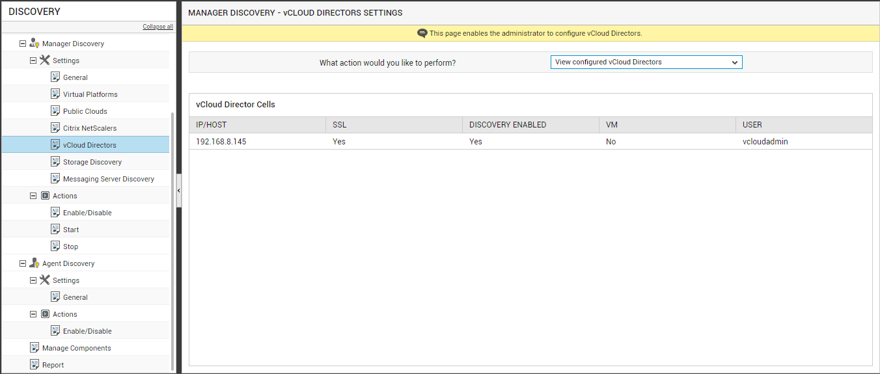Click the page icon next to Storage Discovery

(55, 162)
